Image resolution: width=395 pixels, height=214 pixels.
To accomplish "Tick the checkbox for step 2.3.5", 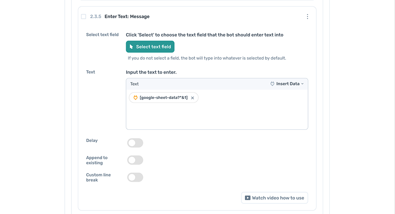I will click(83, 17).
